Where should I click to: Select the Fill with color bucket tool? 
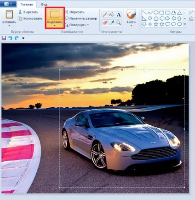pos(112,15)
